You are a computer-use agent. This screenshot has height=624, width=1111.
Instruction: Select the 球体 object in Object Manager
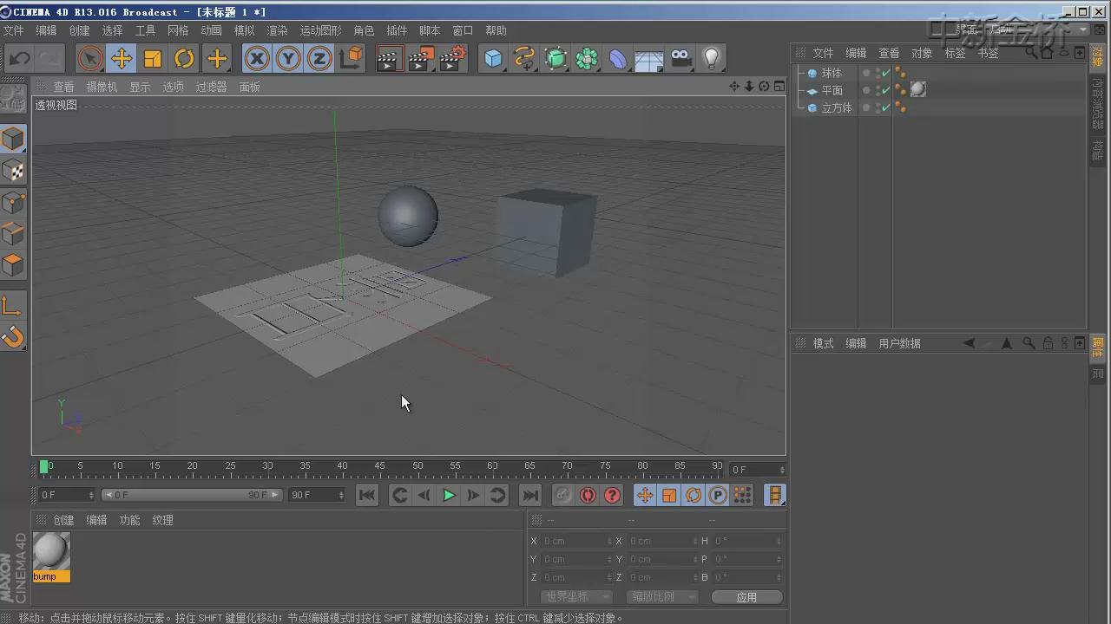(832, 73)
